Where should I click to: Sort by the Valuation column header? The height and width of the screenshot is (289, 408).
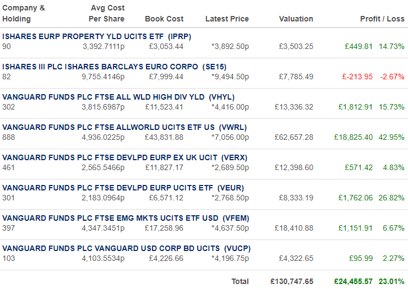[x=296, y=19]
